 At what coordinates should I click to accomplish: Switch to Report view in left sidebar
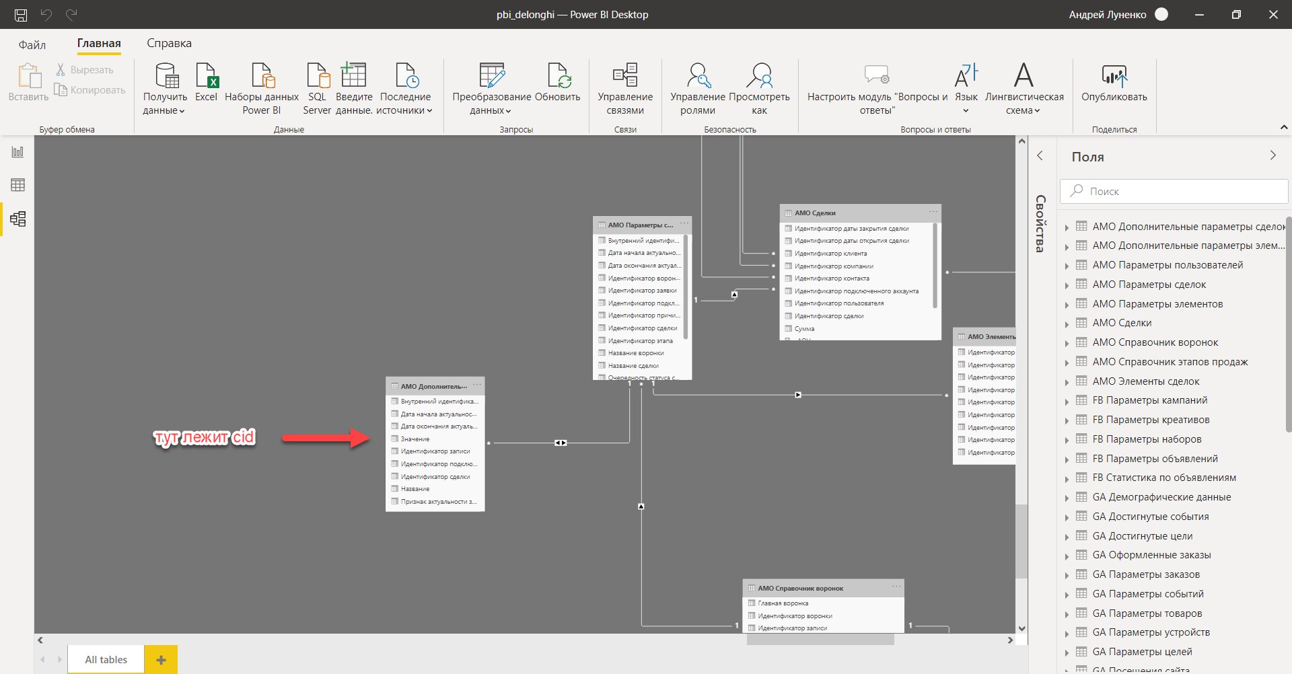[x=17, y=152]
